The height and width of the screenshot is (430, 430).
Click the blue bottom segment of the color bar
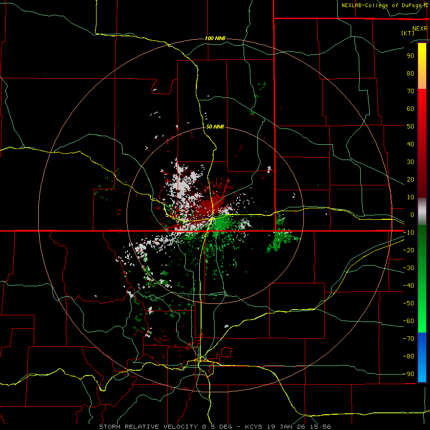pyautogui.click(x=422, y=357)
